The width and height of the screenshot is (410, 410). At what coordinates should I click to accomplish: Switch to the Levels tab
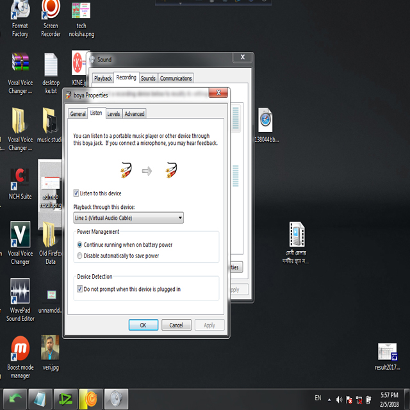(113, 114)
